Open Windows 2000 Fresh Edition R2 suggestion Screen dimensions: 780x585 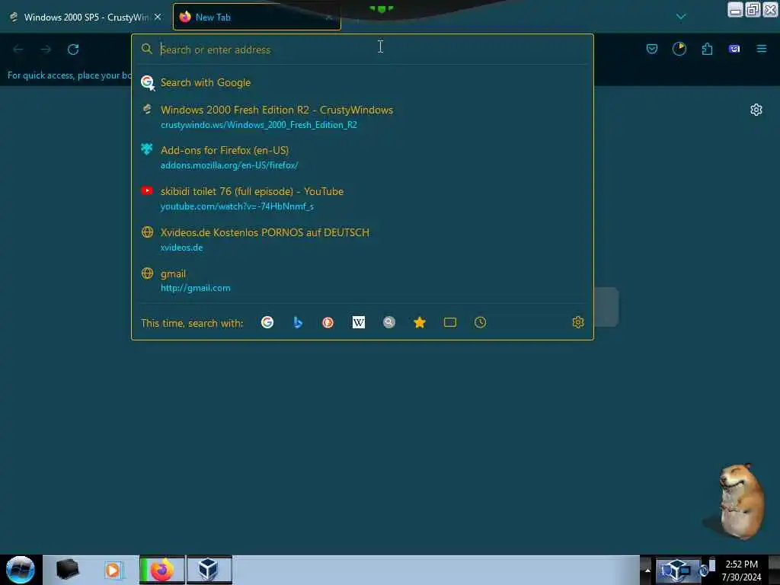coord(363,117)
